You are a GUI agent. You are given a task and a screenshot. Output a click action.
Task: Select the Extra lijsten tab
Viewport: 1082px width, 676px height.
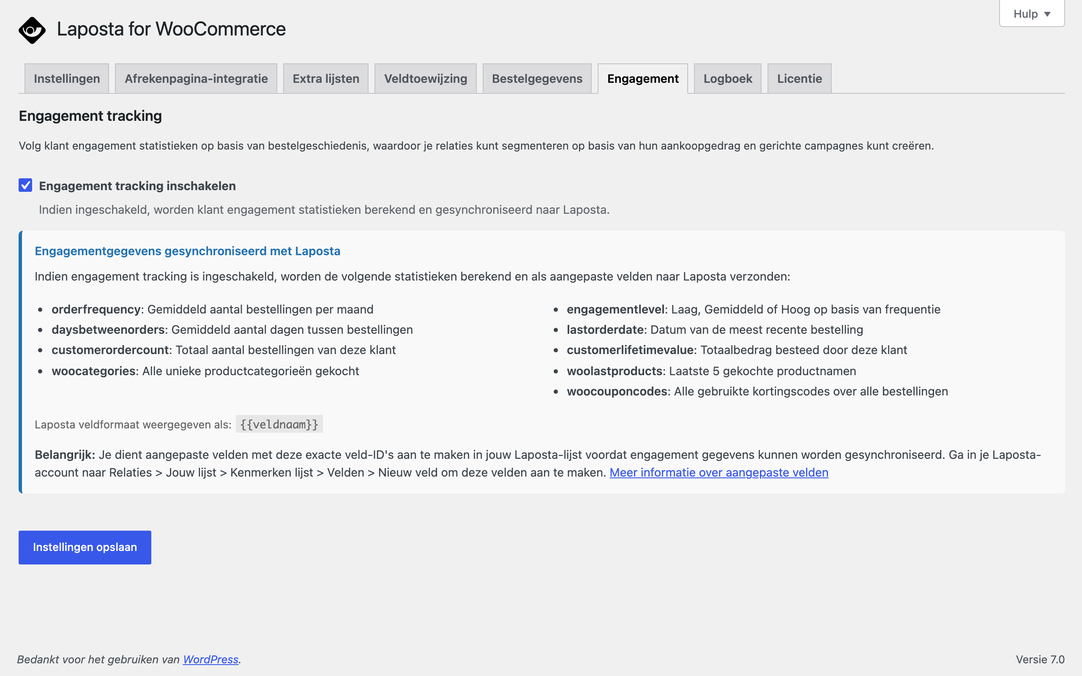coord(325,79)
